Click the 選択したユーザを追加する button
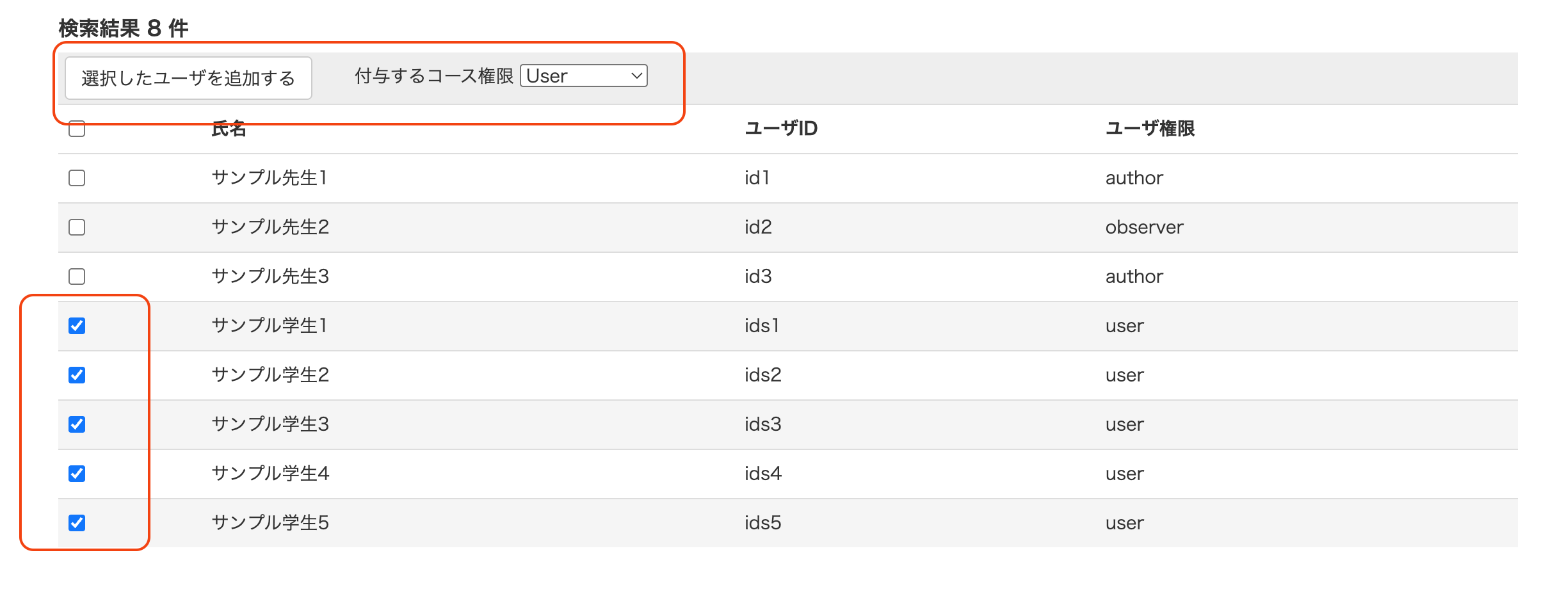 188,78
